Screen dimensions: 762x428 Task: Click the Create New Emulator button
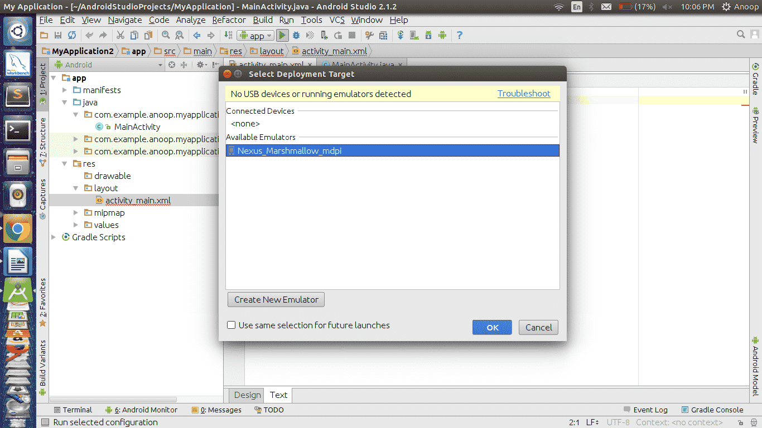276,299
